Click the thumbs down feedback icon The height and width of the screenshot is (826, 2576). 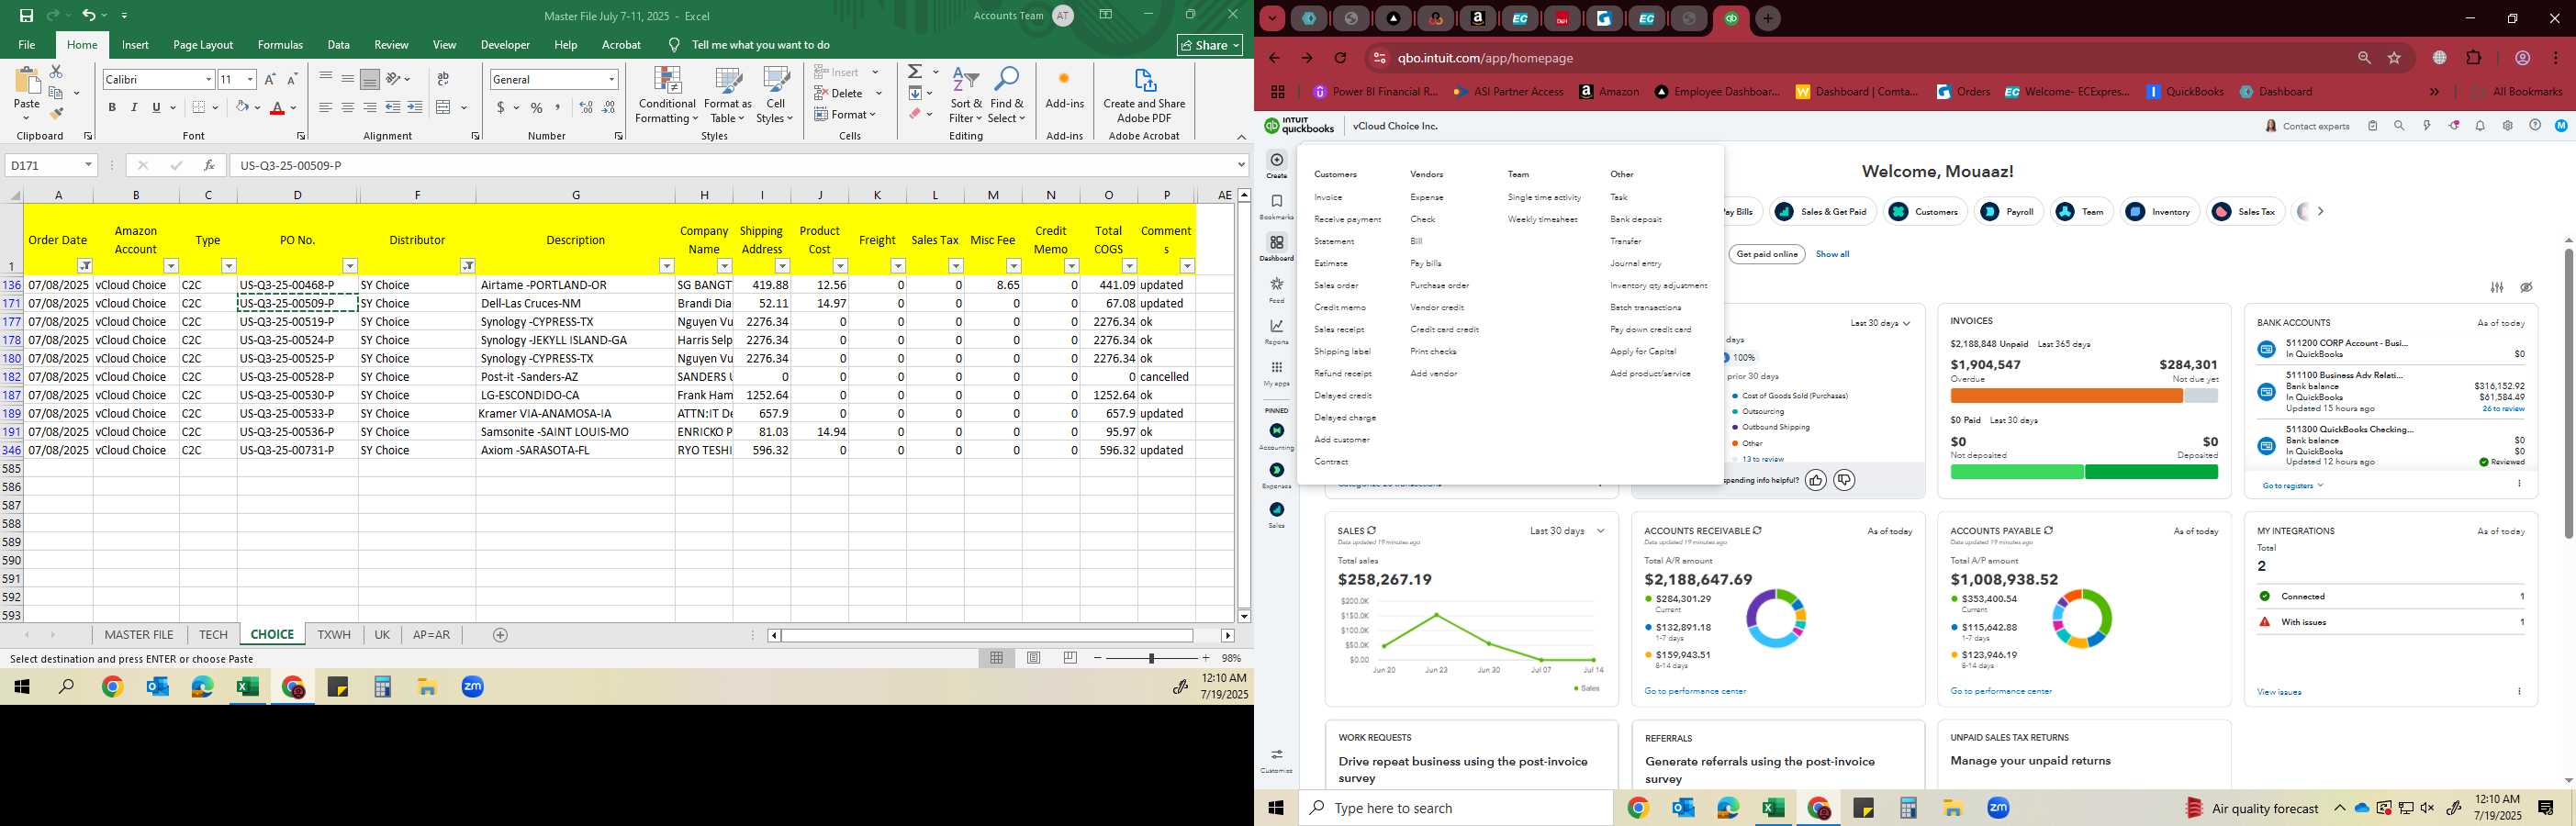(1844, 480)
